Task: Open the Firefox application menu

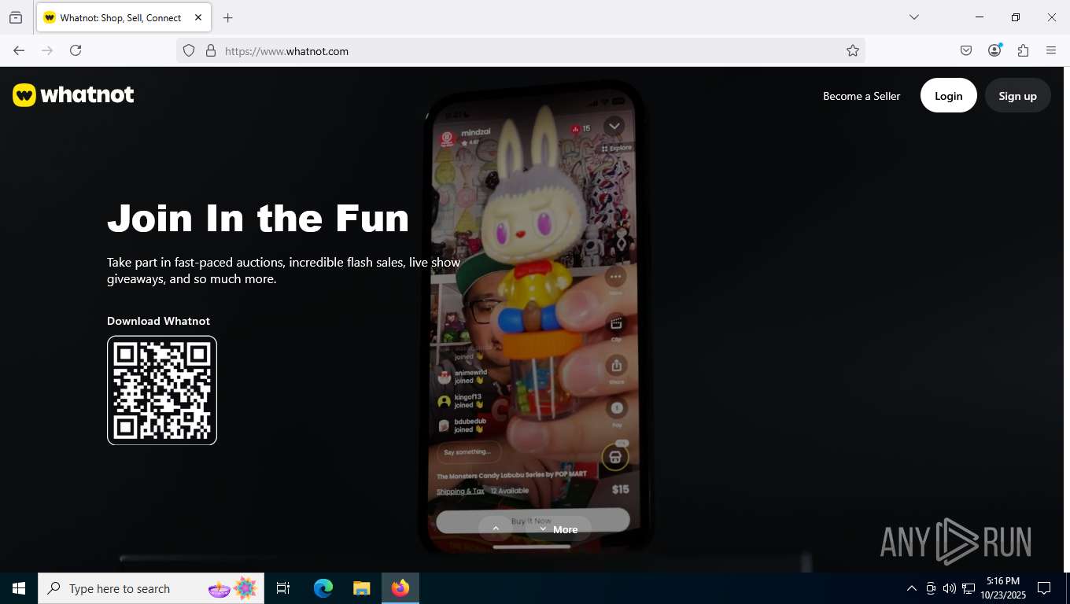Action: click(x=1051, y=50)
